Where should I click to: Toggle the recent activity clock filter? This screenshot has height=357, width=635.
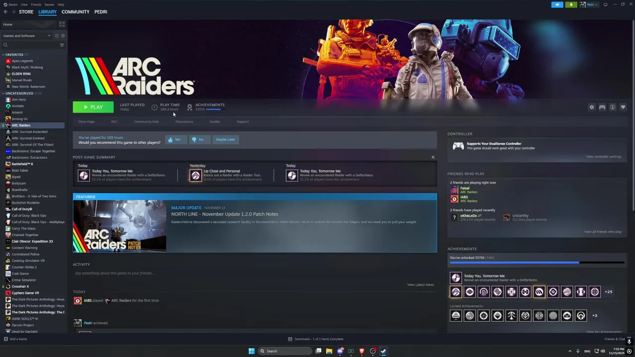57,36
